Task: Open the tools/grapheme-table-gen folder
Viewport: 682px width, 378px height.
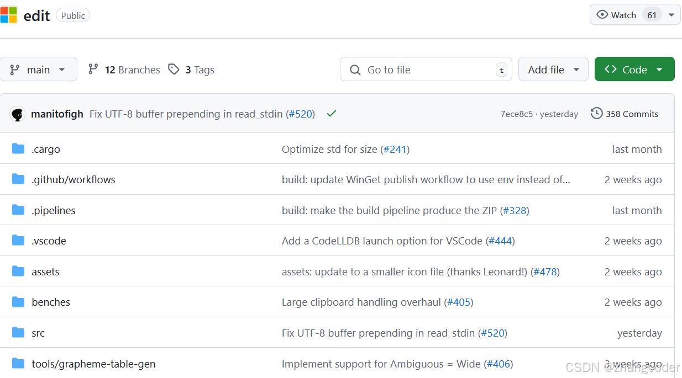Action: pyautogui.click(x=93, y=364)
